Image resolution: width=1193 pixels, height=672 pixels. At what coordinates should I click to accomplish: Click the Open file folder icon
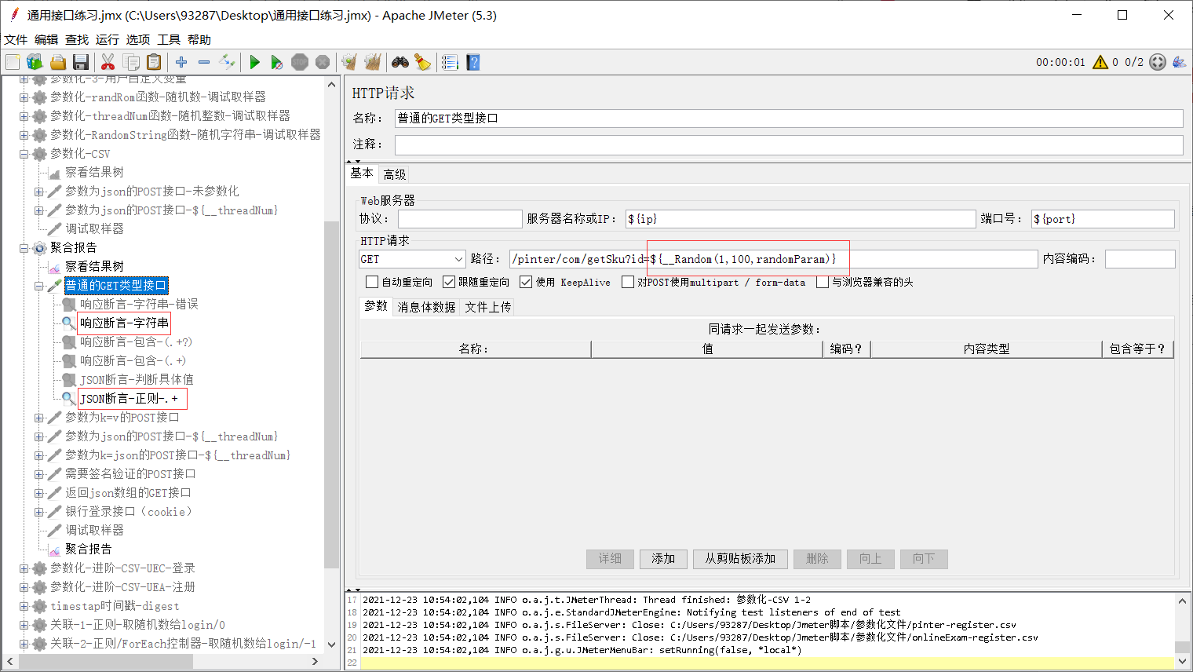coord(58,62)
